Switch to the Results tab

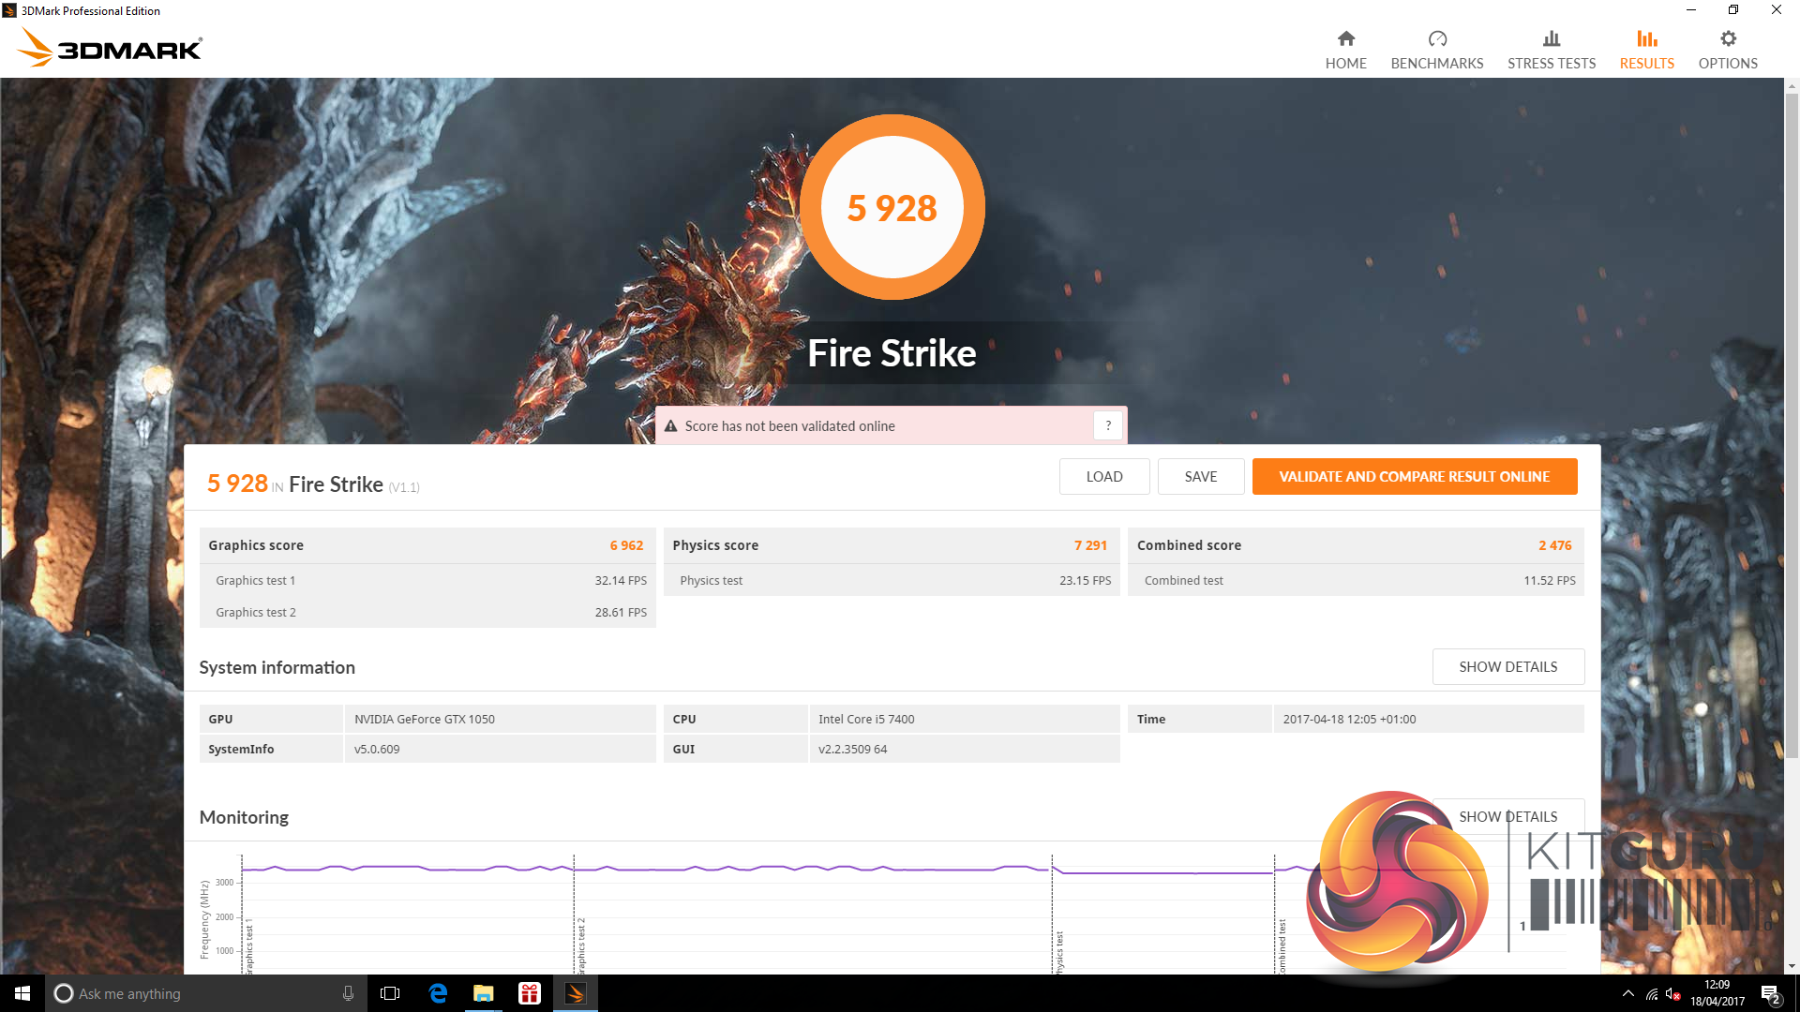[1646, 50]
